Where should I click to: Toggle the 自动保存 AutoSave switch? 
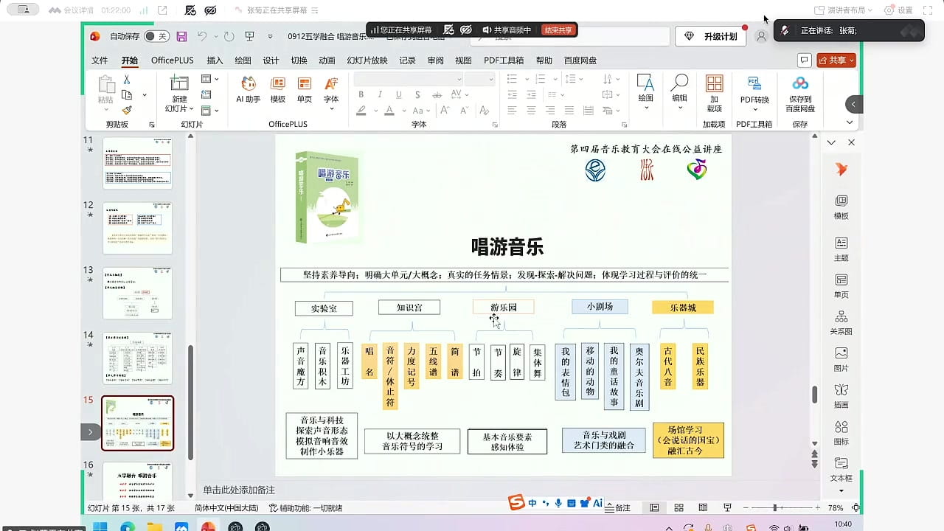point(156,36)
